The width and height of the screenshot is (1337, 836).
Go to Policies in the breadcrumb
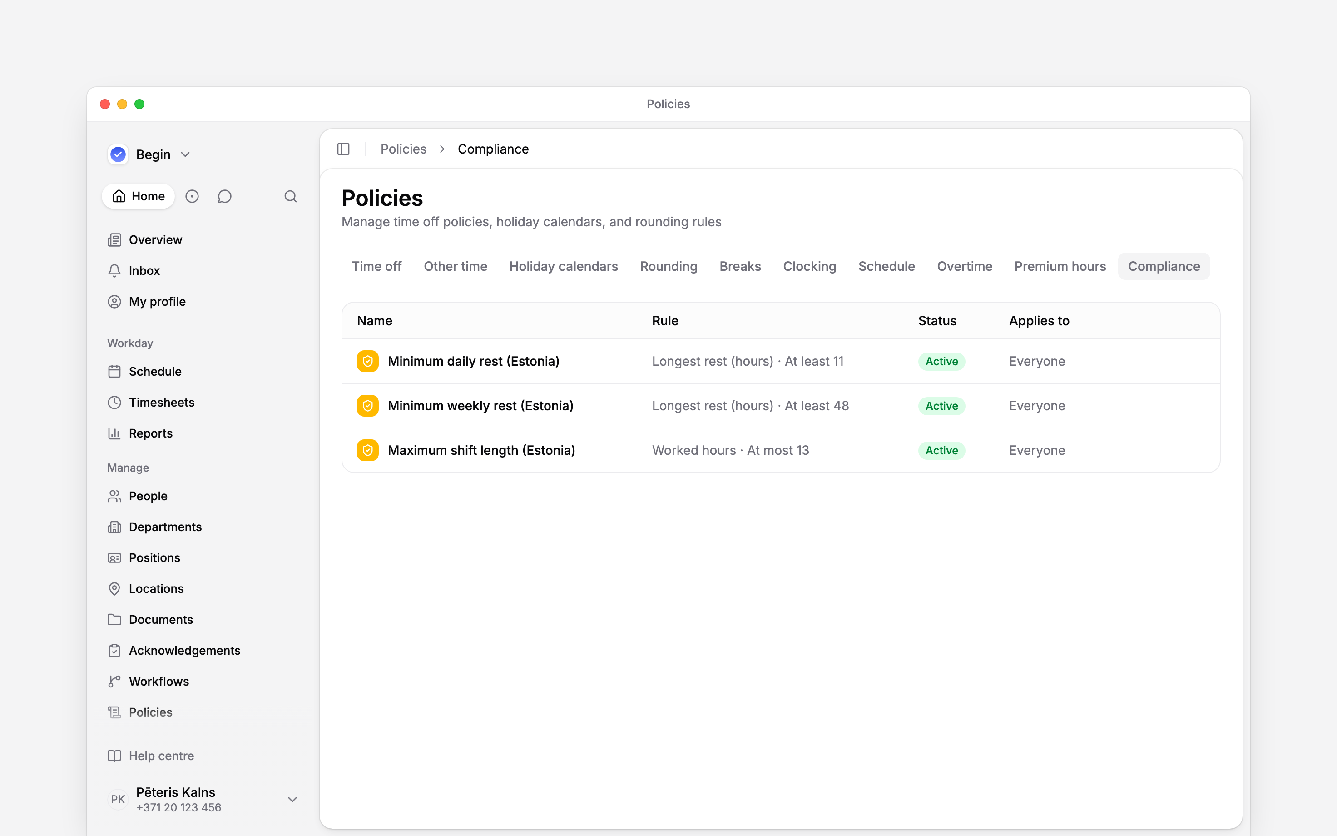click(403, 149)
